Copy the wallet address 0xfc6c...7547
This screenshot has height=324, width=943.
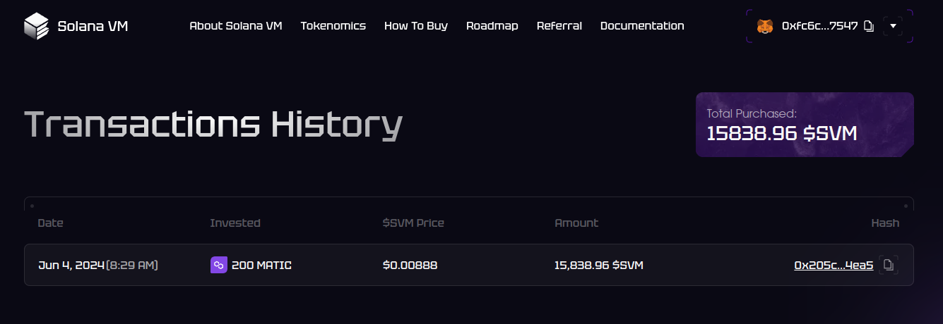point(870,26)
